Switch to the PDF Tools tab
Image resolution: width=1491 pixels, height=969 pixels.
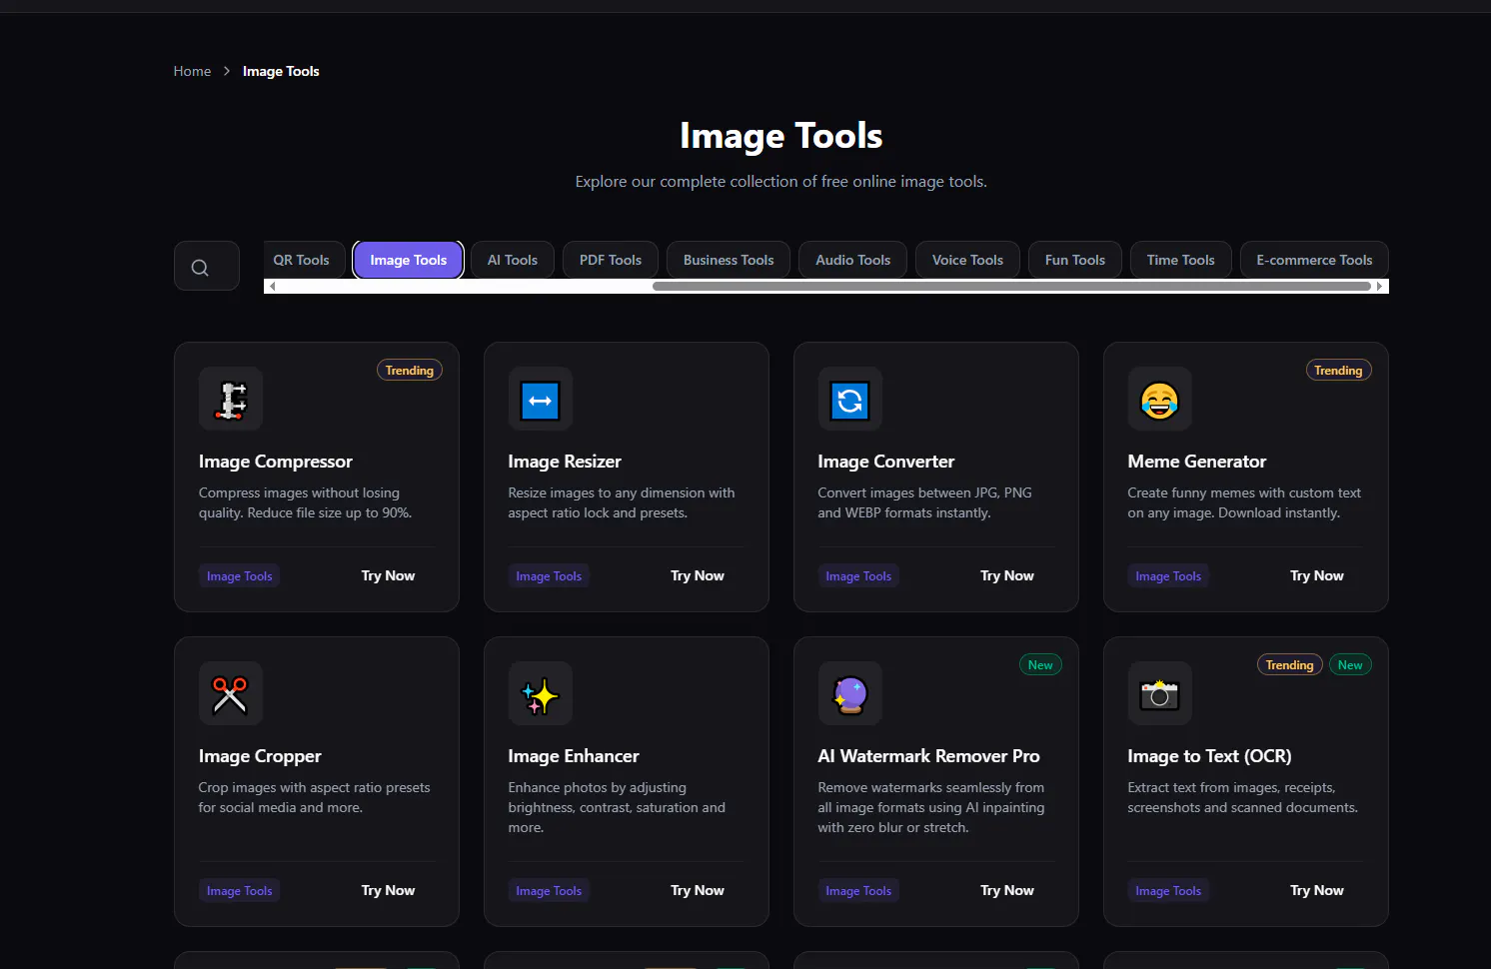pos(611,260)
